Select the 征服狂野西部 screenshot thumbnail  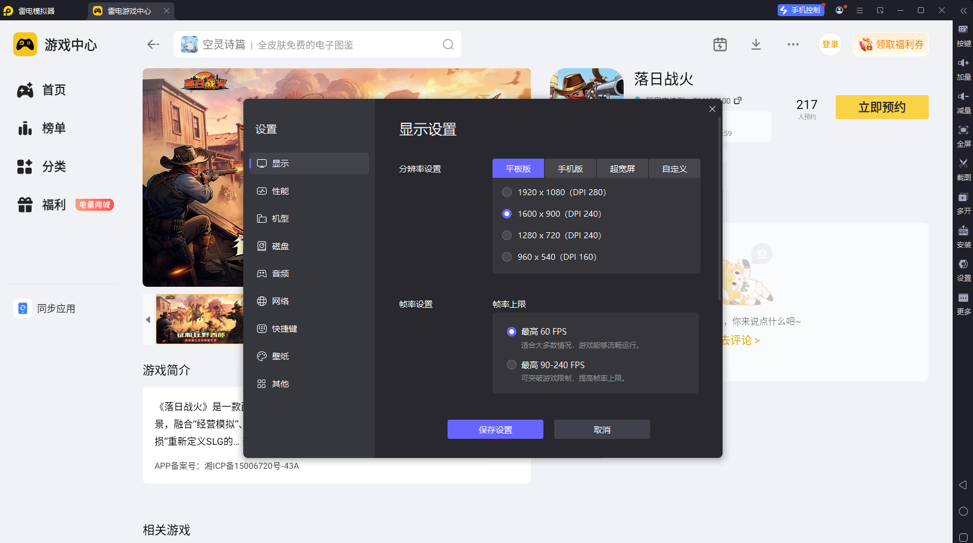coord(200,319)
